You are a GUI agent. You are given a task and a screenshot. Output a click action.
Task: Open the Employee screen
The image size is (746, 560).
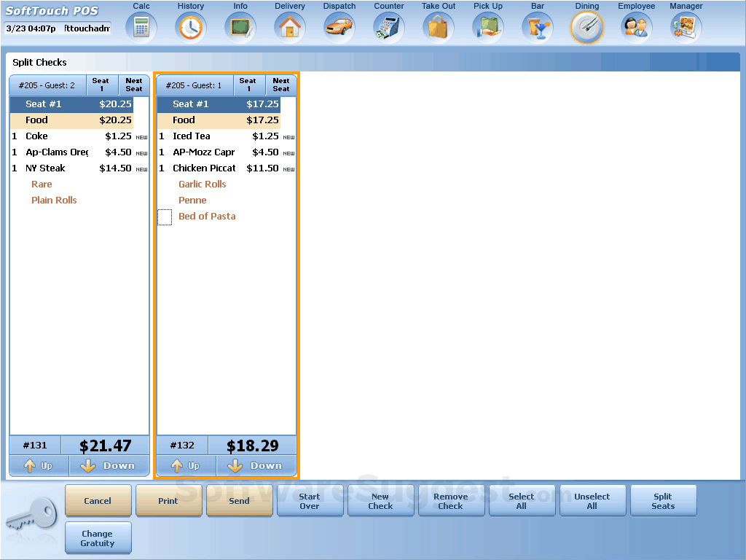pyautogui.click(x=636, y=27)
